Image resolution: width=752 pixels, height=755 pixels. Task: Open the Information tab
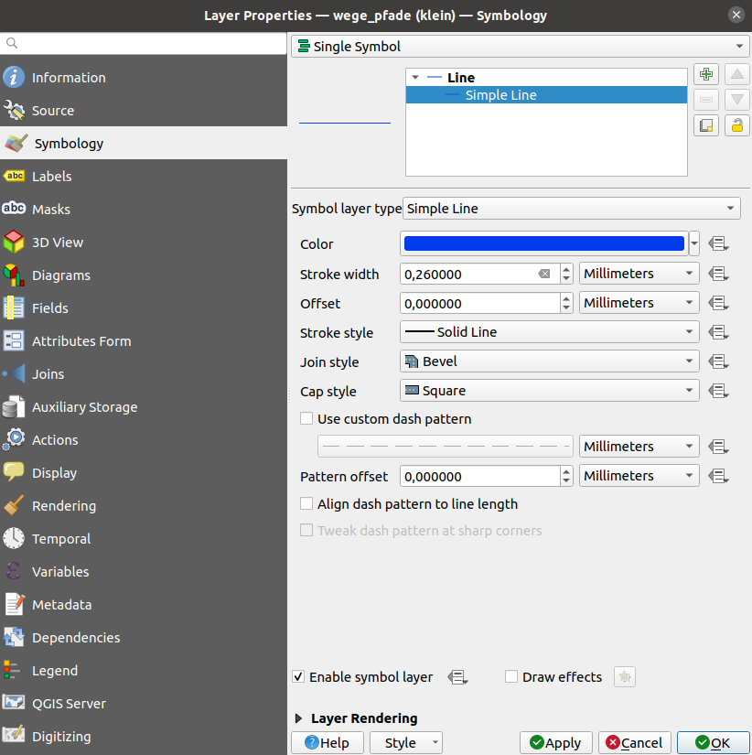144,78
